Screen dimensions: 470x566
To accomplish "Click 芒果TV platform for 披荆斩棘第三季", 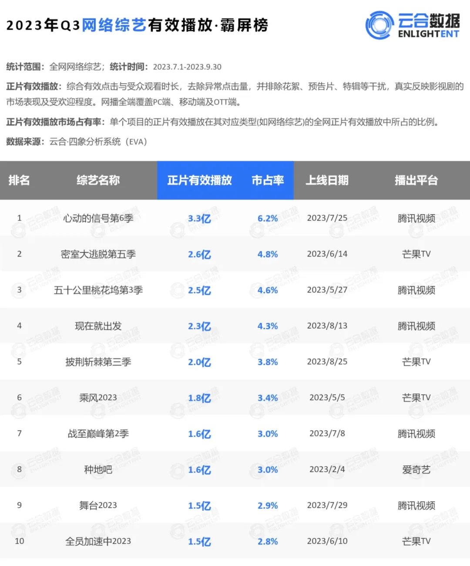I will coord(416,362).
